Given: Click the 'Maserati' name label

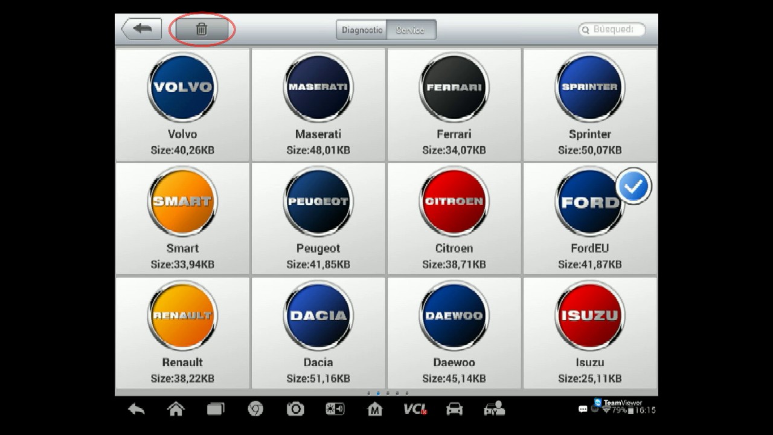Looking at the screenshot, I should click(x=318, y=134).
